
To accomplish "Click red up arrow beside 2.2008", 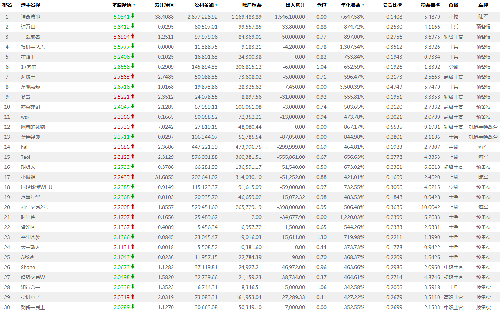I will click(133, 206).
